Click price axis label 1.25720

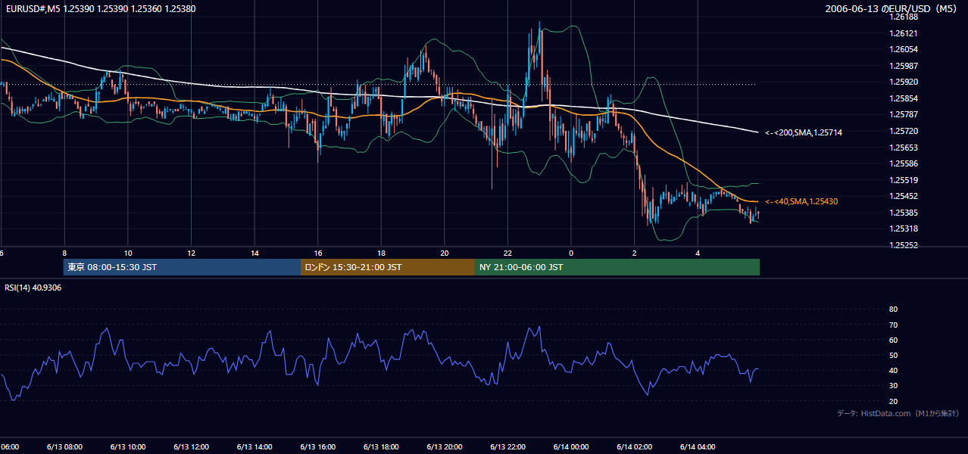(x=904, y=131)
